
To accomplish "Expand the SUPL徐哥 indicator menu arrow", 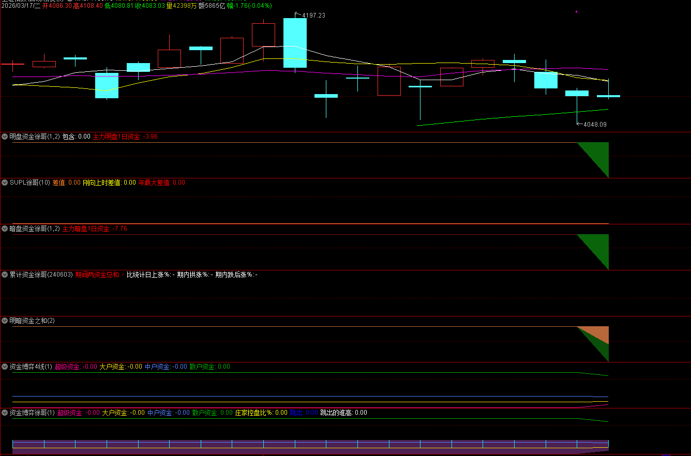I will (5, 183).
